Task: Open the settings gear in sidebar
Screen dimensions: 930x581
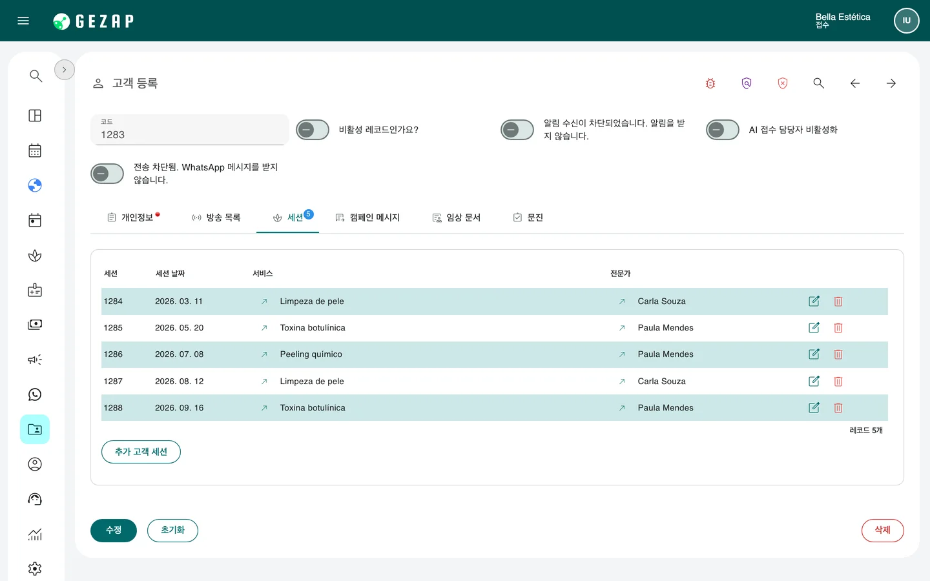Action: tap(35, 569)
